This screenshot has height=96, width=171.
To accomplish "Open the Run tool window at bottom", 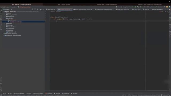I will coord(10,93).
